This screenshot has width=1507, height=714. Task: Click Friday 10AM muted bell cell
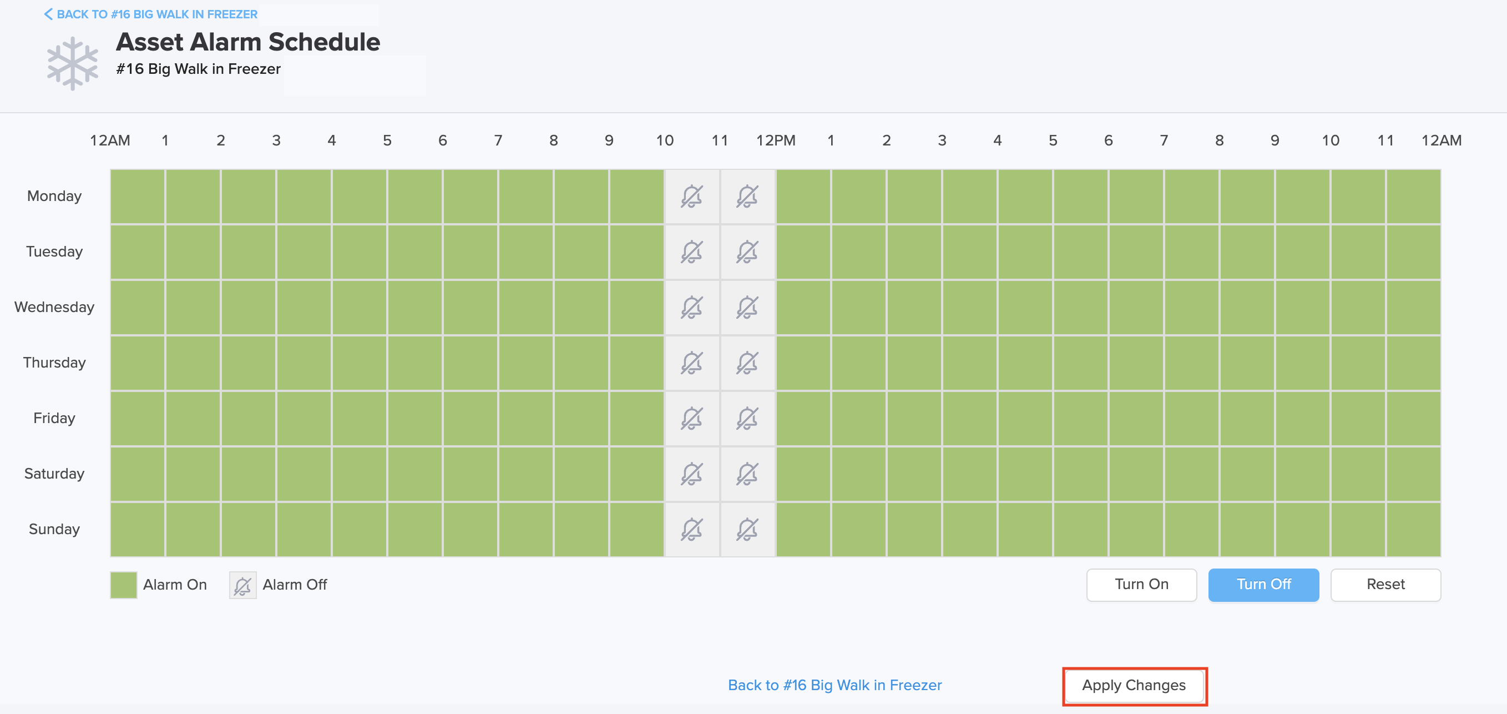coord(692,419)
